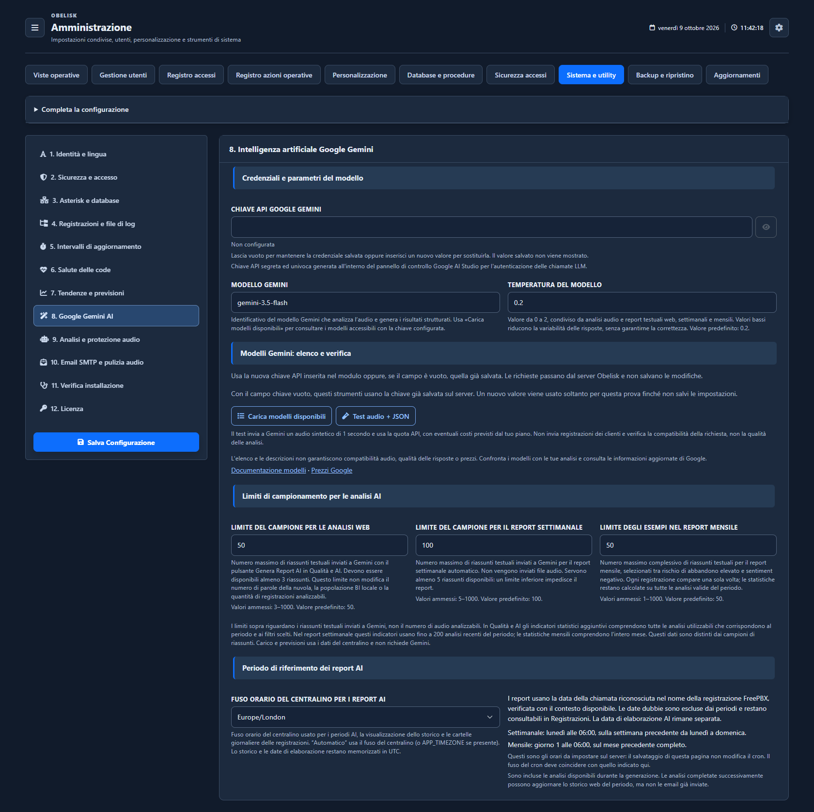
Task: Click the analisi web sample limit field
Action: (319, 545)
